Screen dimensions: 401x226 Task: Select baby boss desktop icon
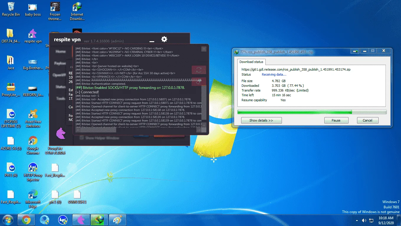[33, 9]
